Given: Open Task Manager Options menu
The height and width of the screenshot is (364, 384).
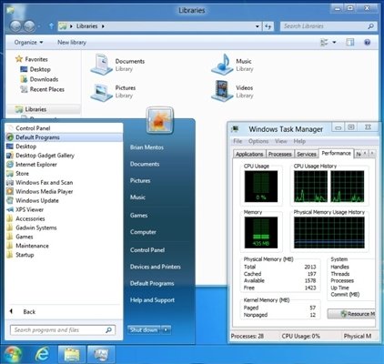Looking at the screenshot, I should click(258, 141).
